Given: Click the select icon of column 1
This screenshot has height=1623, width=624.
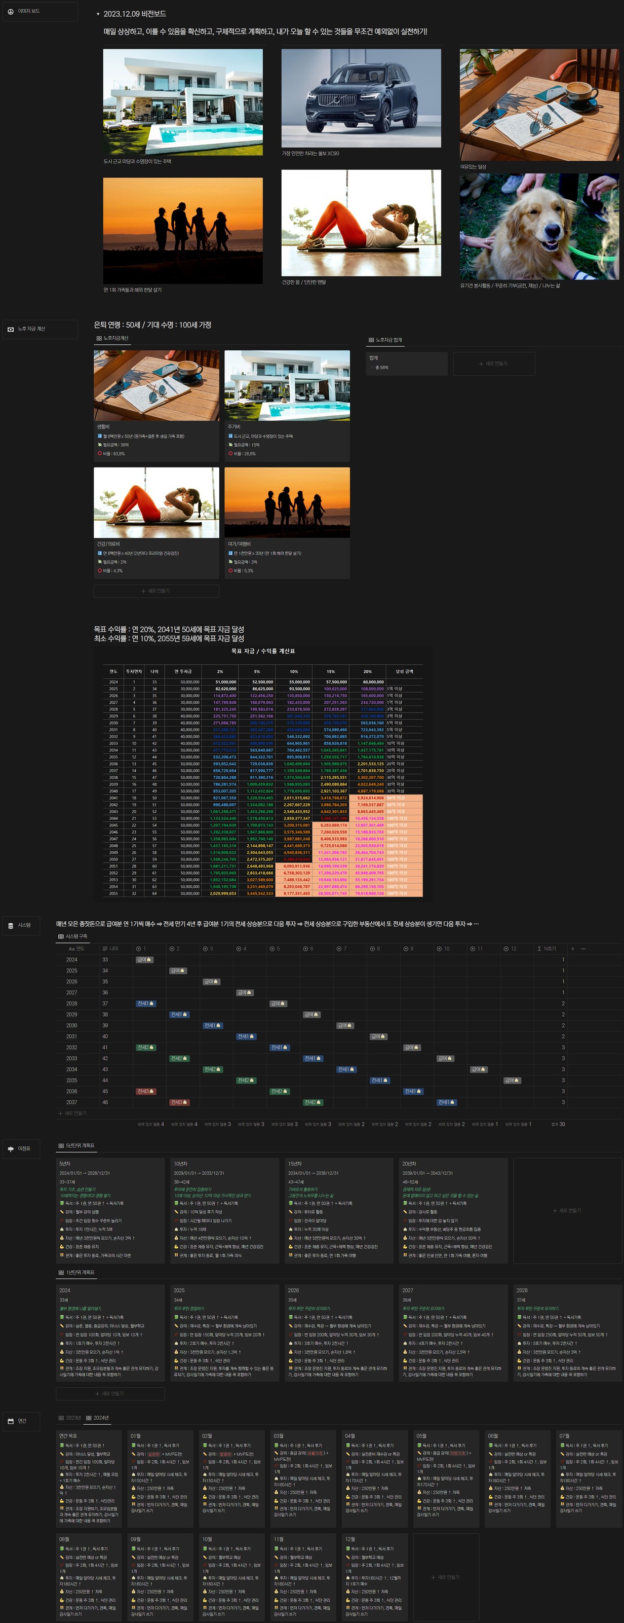Looking at the screenshot, I should point(139,948).
